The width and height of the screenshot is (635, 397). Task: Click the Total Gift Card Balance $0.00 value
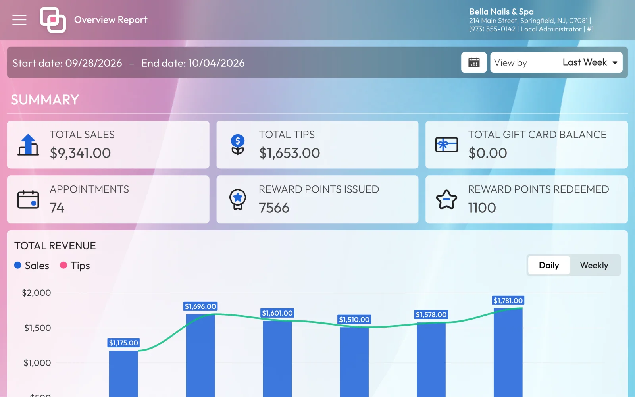point(488,153)
